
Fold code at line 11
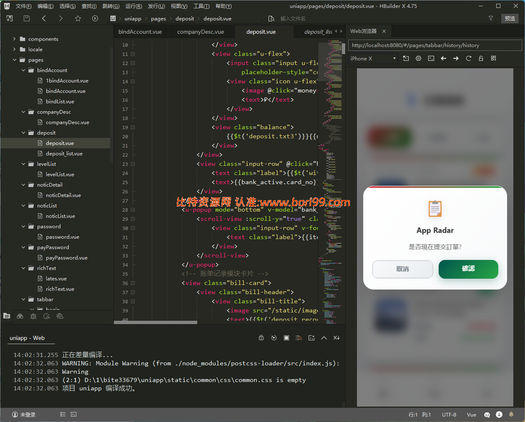click(x=133, y=54)
